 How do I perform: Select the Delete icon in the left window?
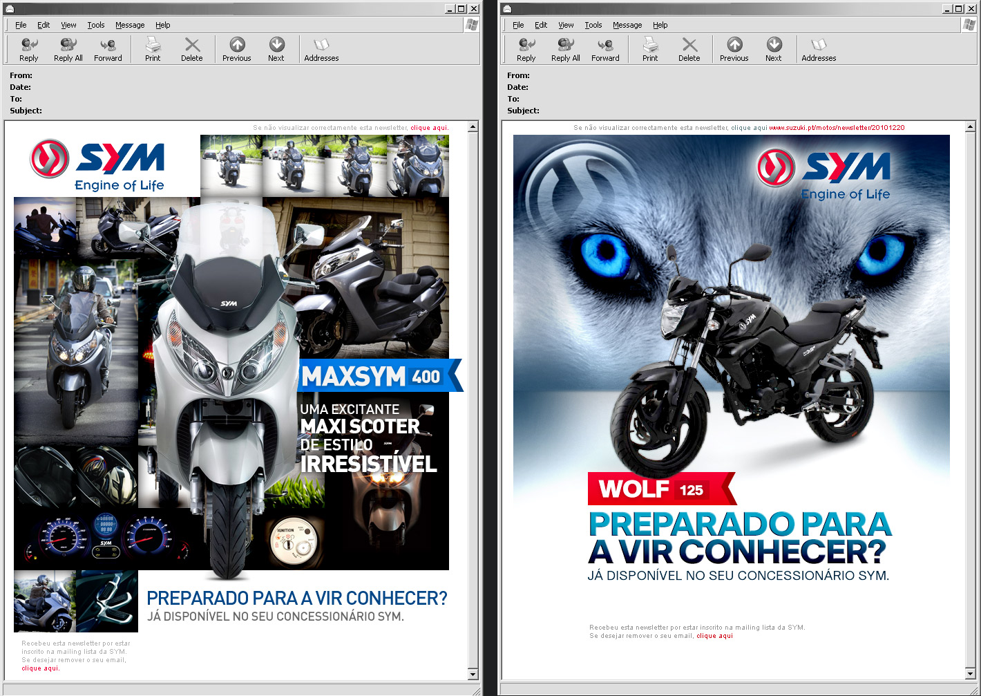tap(192, 48)
